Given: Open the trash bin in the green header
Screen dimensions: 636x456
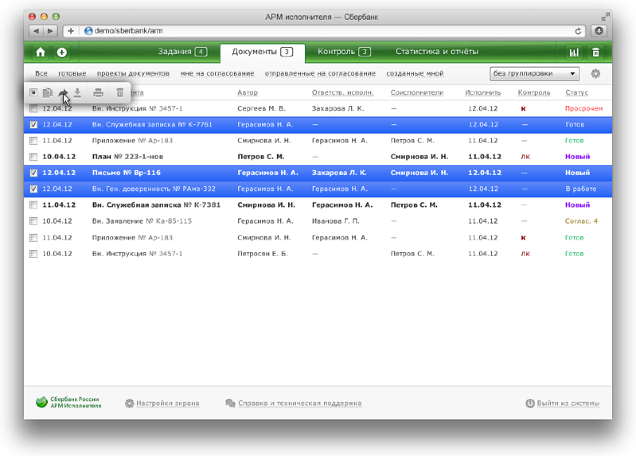Looking at the screenshot, I should click(x=596, y=52).
